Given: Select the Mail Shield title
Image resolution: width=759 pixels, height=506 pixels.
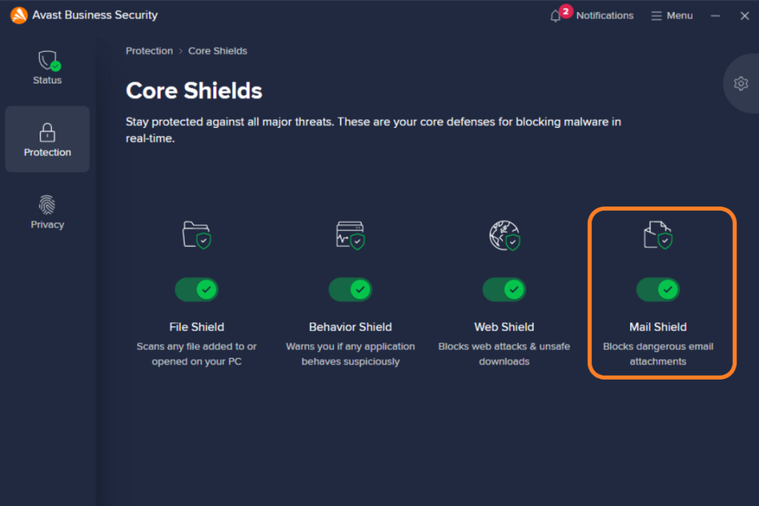Looking at the screenshot, I should click(658, 327).
